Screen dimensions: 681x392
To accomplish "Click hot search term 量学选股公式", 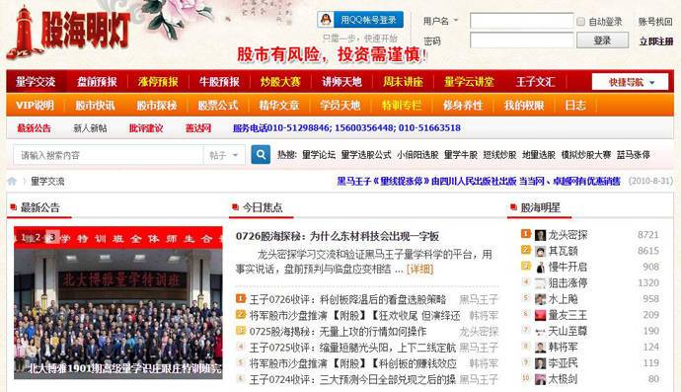I will [x=366, y=155].
